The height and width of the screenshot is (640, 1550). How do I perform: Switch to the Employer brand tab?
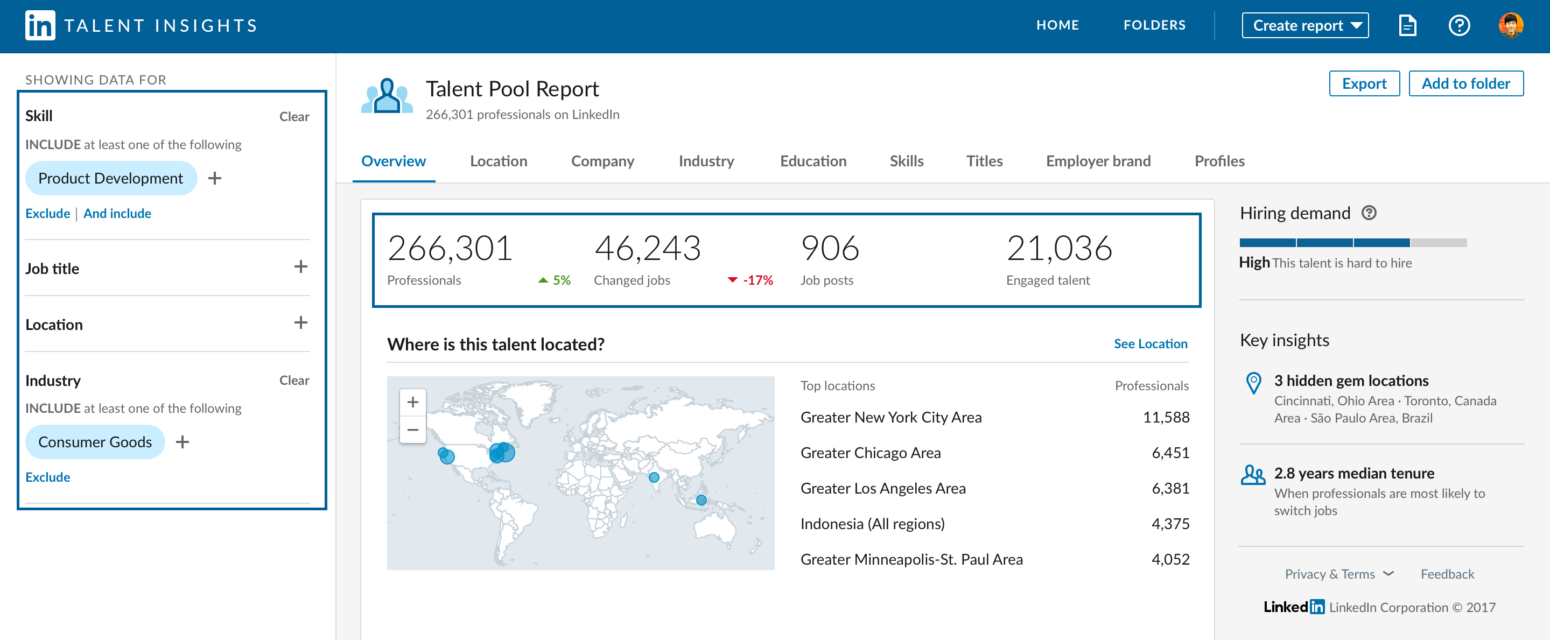1098,161
